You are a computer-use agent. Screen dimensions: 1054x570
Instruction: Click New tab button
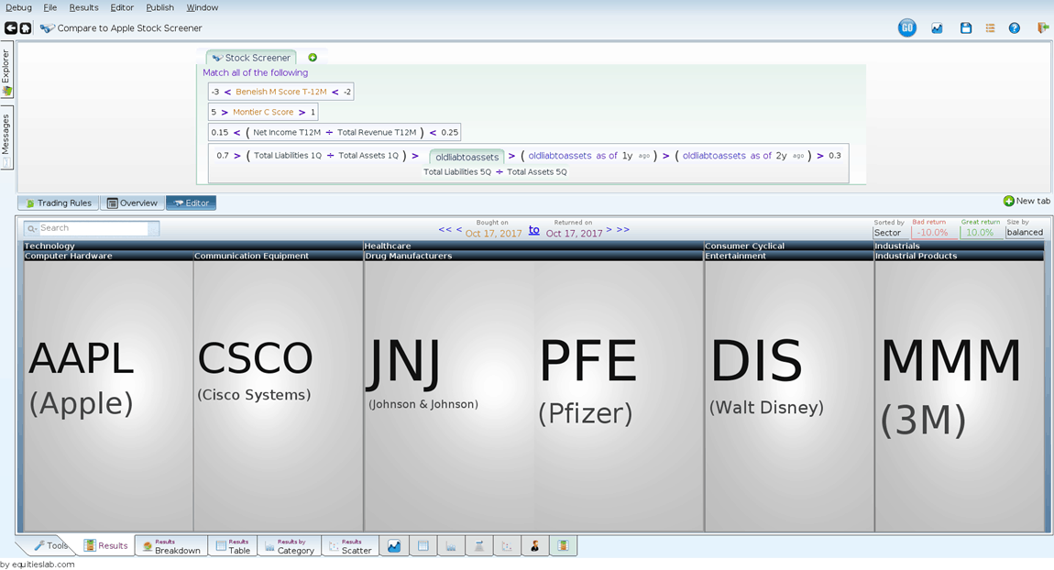point(1027,201)
